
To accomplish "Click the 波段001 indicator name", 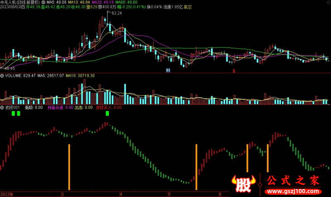I will click(12, 108).
